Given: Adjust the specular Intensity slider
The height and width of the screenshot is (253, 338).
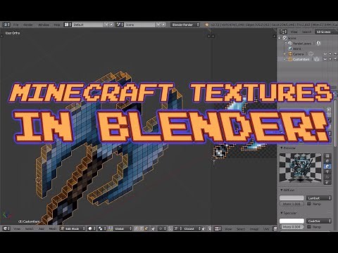Looking at the screenshot, I should point(292,227).
